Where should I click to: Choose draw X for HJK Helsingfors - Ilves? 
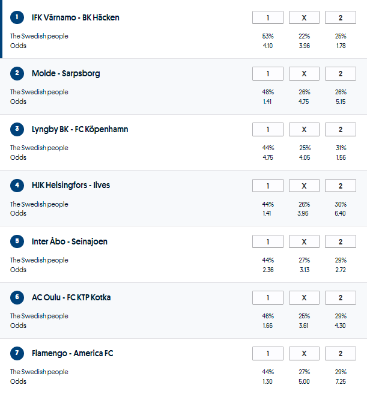pos(304,186)
